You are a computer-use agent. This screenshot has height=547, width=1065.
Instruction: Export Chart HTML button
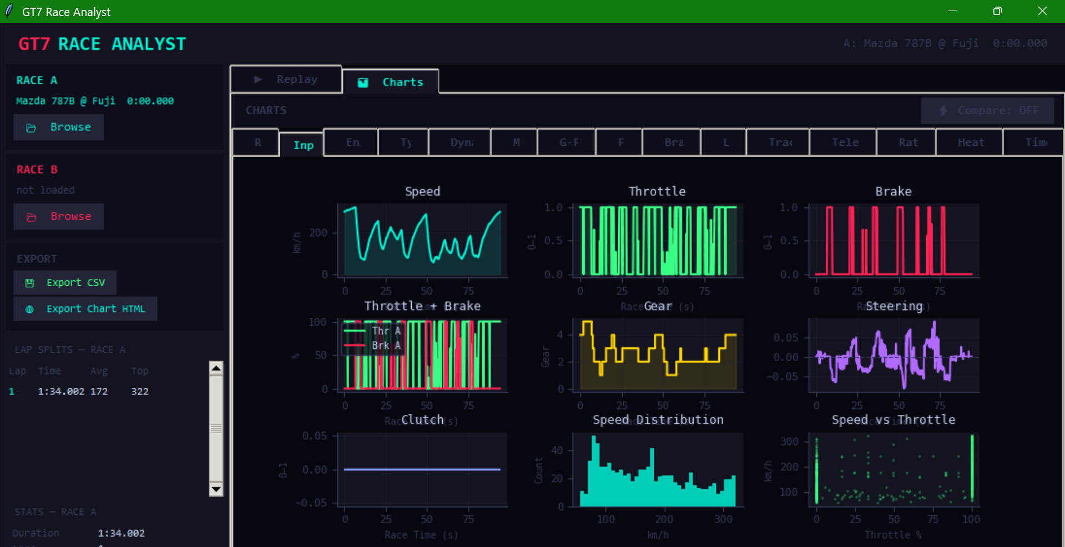point(85,309)
